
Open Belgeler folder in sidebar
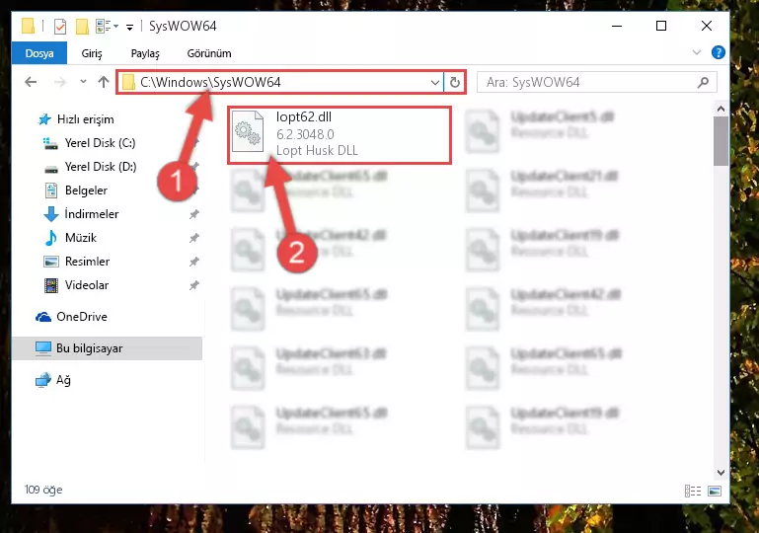(76, 190)
